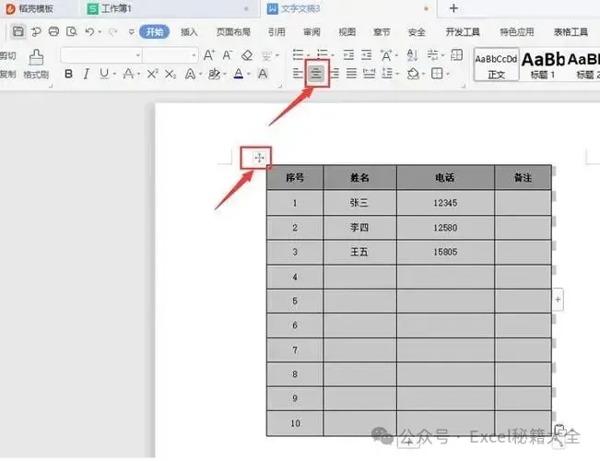Toggle Bold formatting
Screen dimensions: 600x461
coord(68,74)
